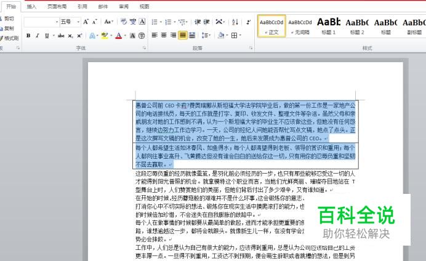Click the paragraph starting 这段忍辱负重的经历
Viewport: 426px width, 261px height.
pyautogui.click(x=246, y=182)
